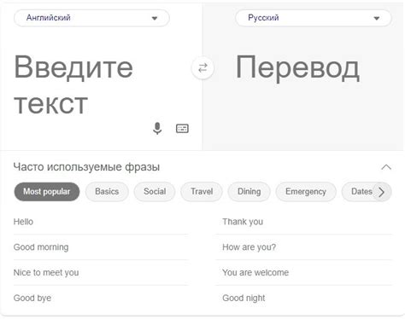Viewport: 405px width, 319px height.
Task: Select the Dining category chip
Action: [x=249, y=192]
